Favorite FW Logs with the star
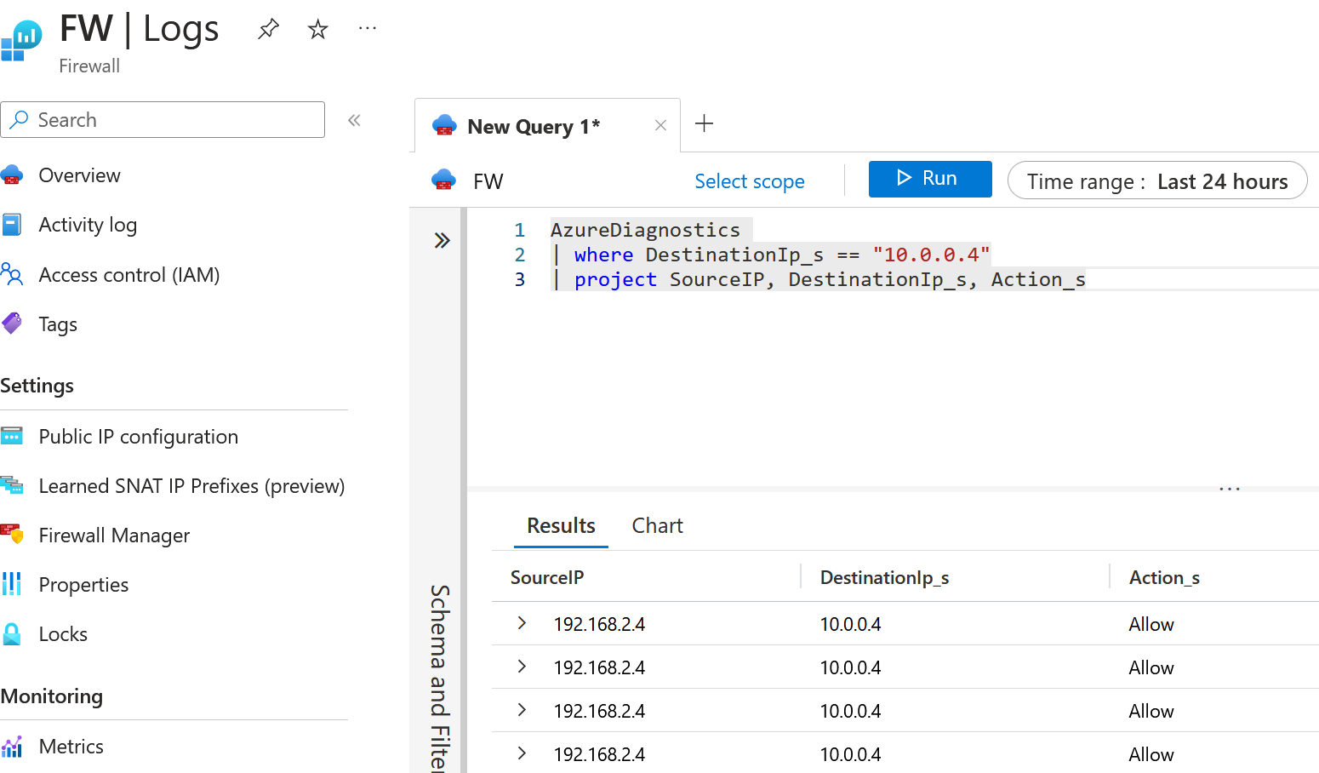 pos(317,27)
